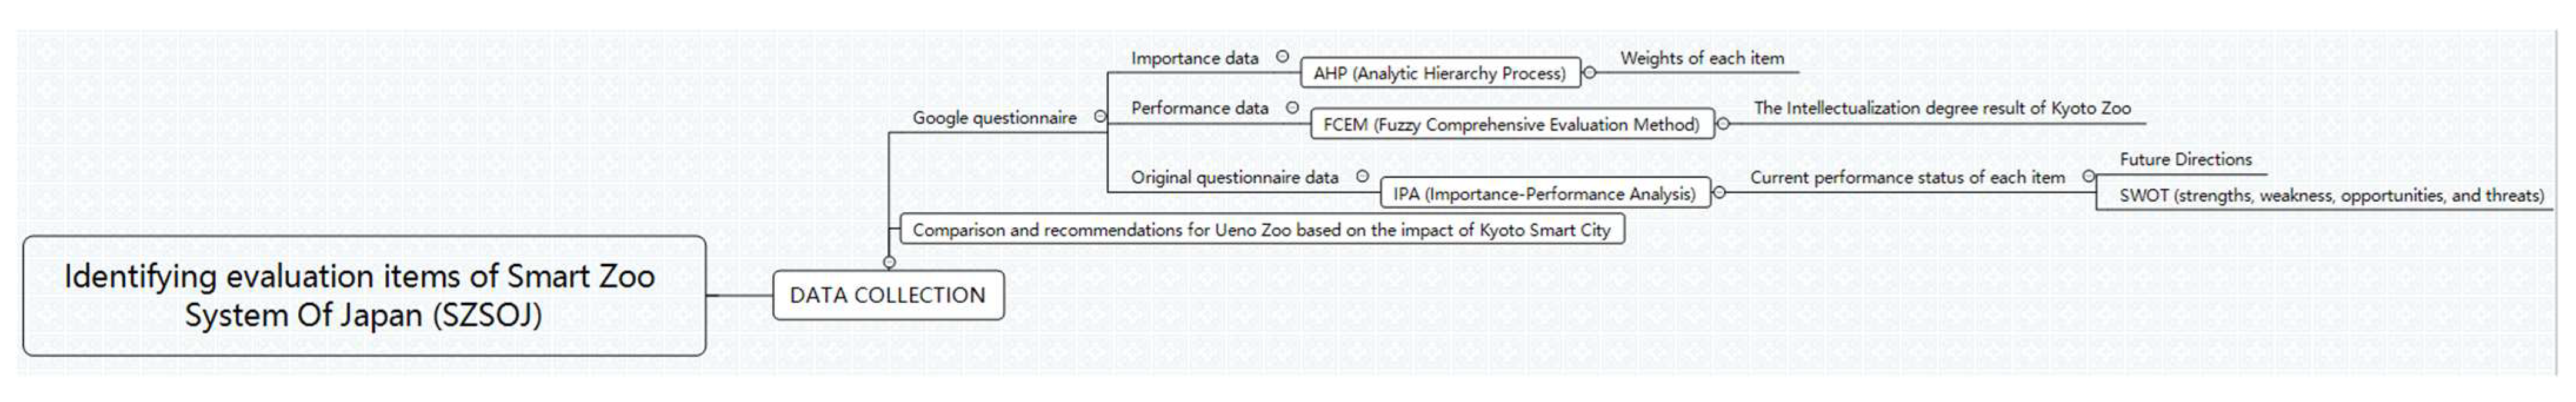Click the AHP (Analytic Hierarchy Process) box
Screen dimensions: 2576x402
pos(1439,73)
